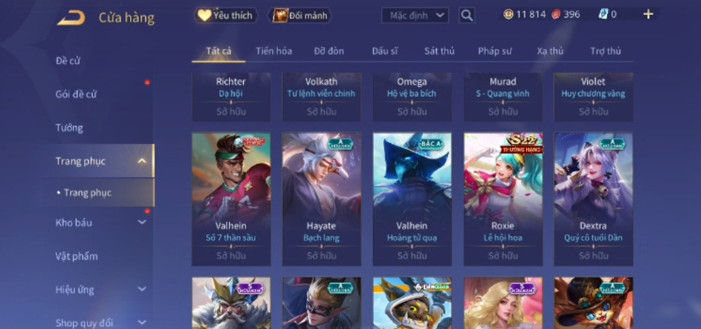This screenshot has height=329, width=701.
Task: Open the Đổi mảnh exchange button
Action: [x=300, y=16]
